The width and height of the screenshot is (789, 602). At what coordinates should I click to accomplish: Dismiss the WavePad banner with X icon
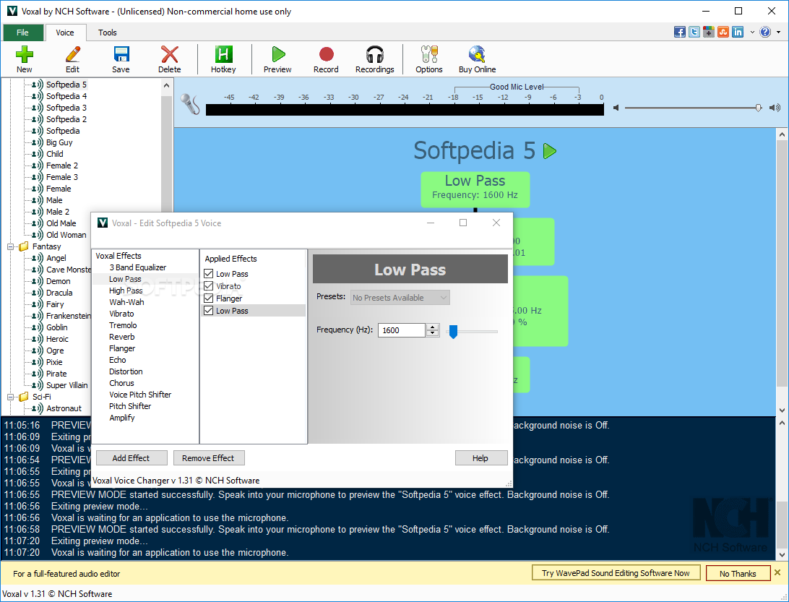click(x=777, y=573)
